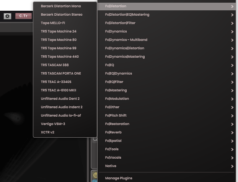The width and height of the screenshot is (238, 182).
Task: Insert Unfiltered Audio Indent 2
Action: (x=65, y=107)
